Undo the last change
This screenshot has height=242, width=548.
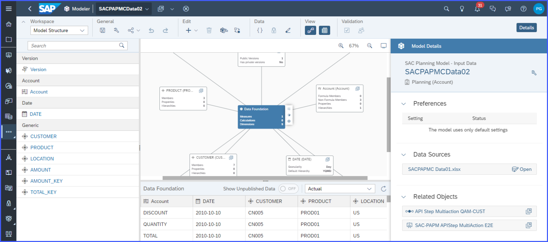point(151,30)
